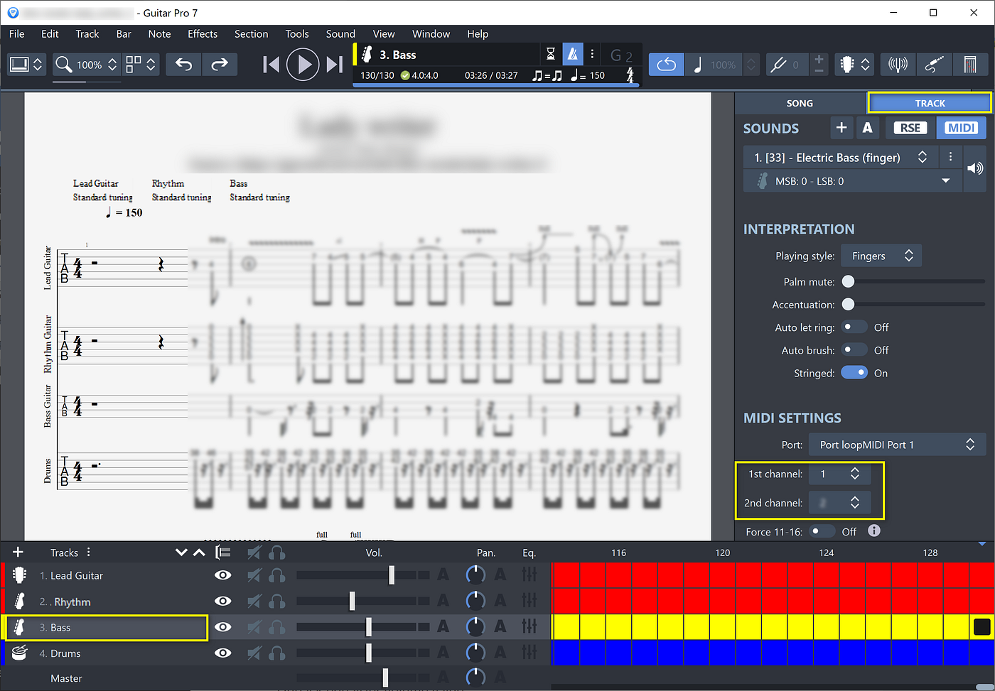
Task: Select the MIDI sound mode button
Action: (x=961, y=128)
